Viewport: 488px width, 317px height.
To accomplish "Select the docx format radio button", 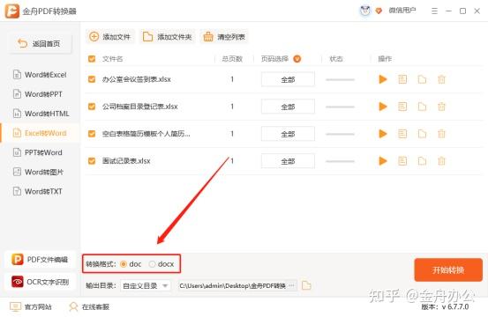I will pyautogui.click(x=152, y=264).
